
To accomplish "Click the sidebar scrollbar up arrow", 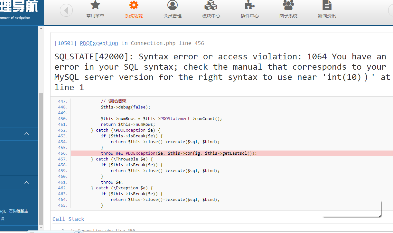I will [x=41, y=29].
